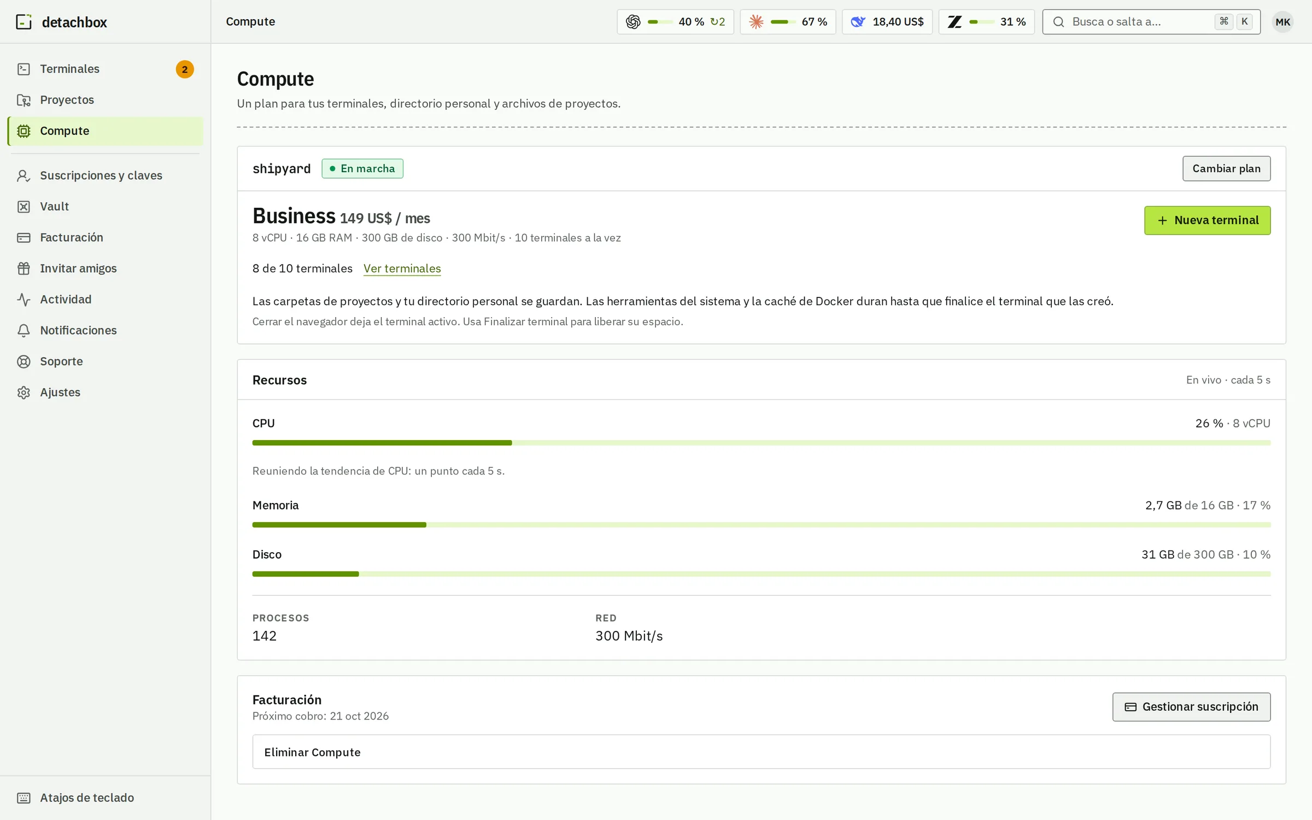Click 'Business 149 US$ / mes' plan heading

click(x=341, y=216)
